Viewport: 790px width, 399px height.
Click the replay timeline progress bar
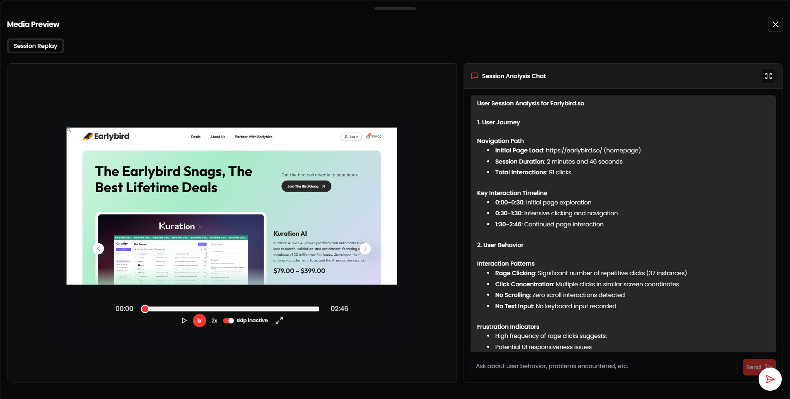tap(232, 309)
